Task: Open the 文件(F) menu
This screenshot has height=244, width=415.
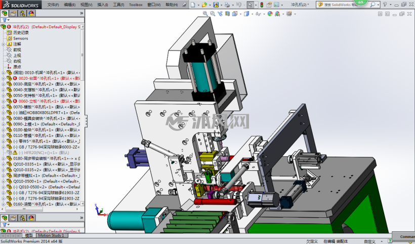Action: [53, 5]
